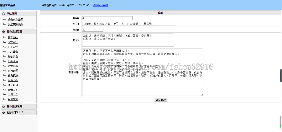The height and width of the screenshot is (132, 282).
Task: Click the 退出后台系统 logout link
Action: click(100, 5)
